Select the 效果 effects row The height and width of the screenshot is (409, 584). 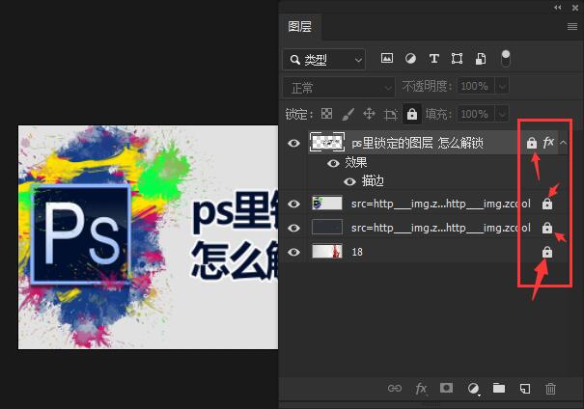355,163
